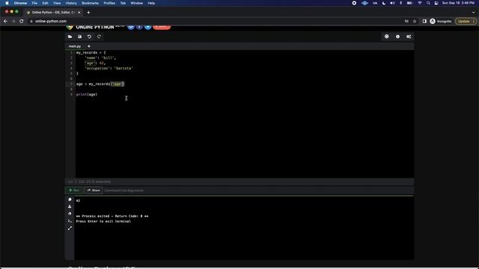Screen dimensions: 479x269
Task: Open a new Chrome tab with plus
Action: 88,13
